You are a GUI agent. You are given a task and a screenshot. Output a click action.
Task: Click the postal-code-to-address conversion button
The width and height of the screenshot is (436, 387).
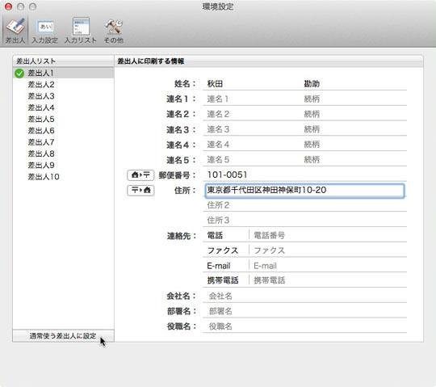tap(140, 191)
